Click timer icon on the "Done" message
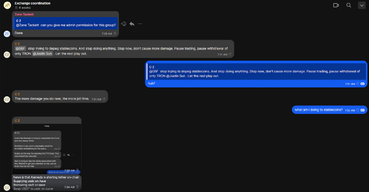 [115, 34]
